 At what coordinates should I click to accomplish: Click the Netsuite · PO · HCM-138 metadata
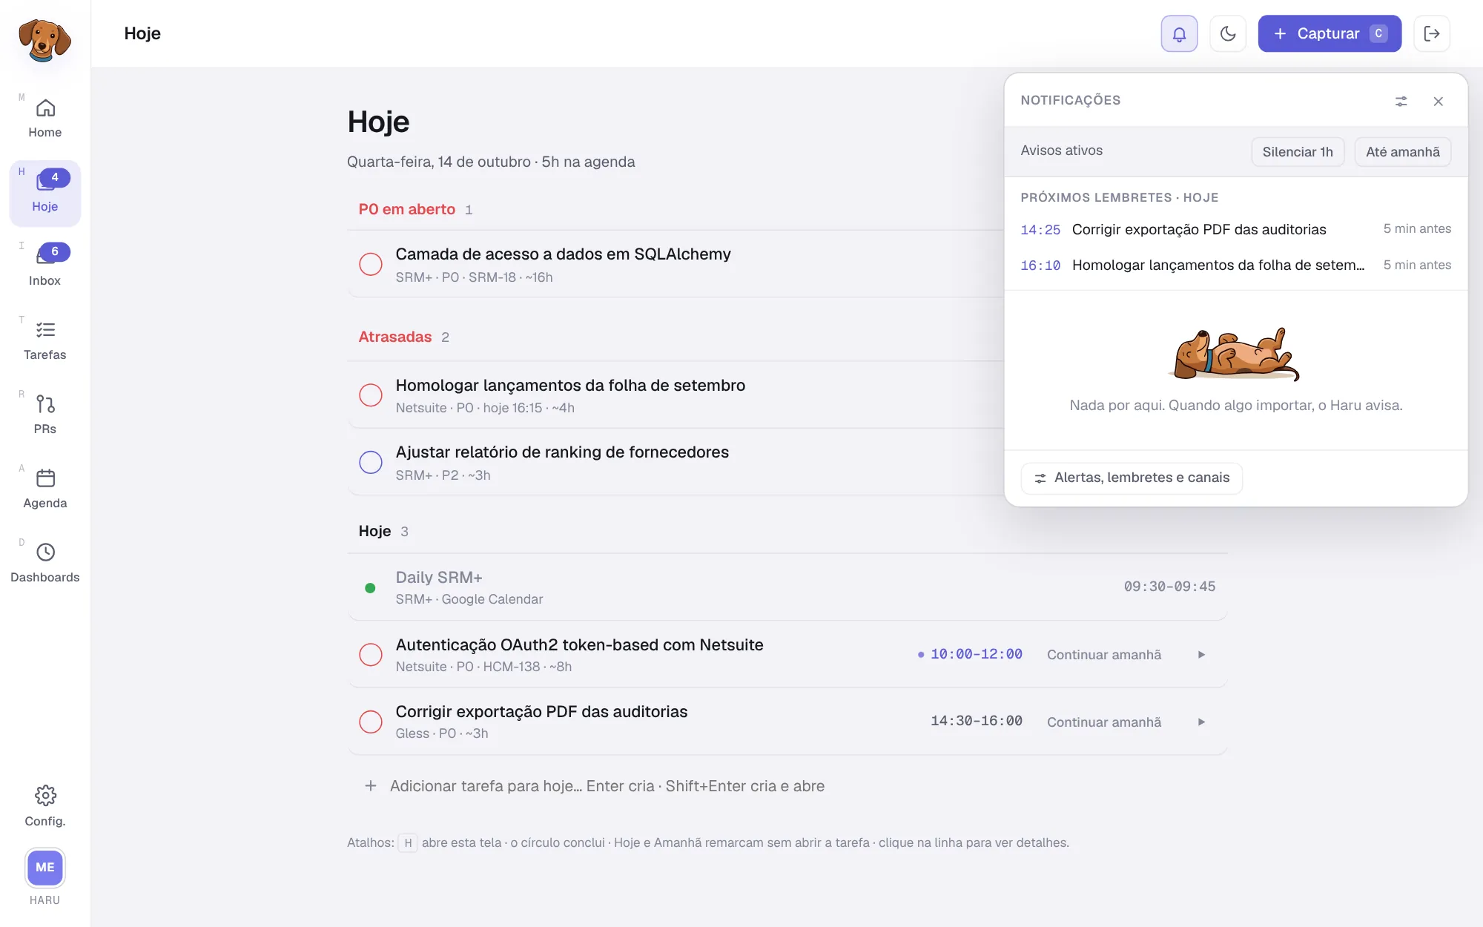pyautogui.click(x=483, y=667)
